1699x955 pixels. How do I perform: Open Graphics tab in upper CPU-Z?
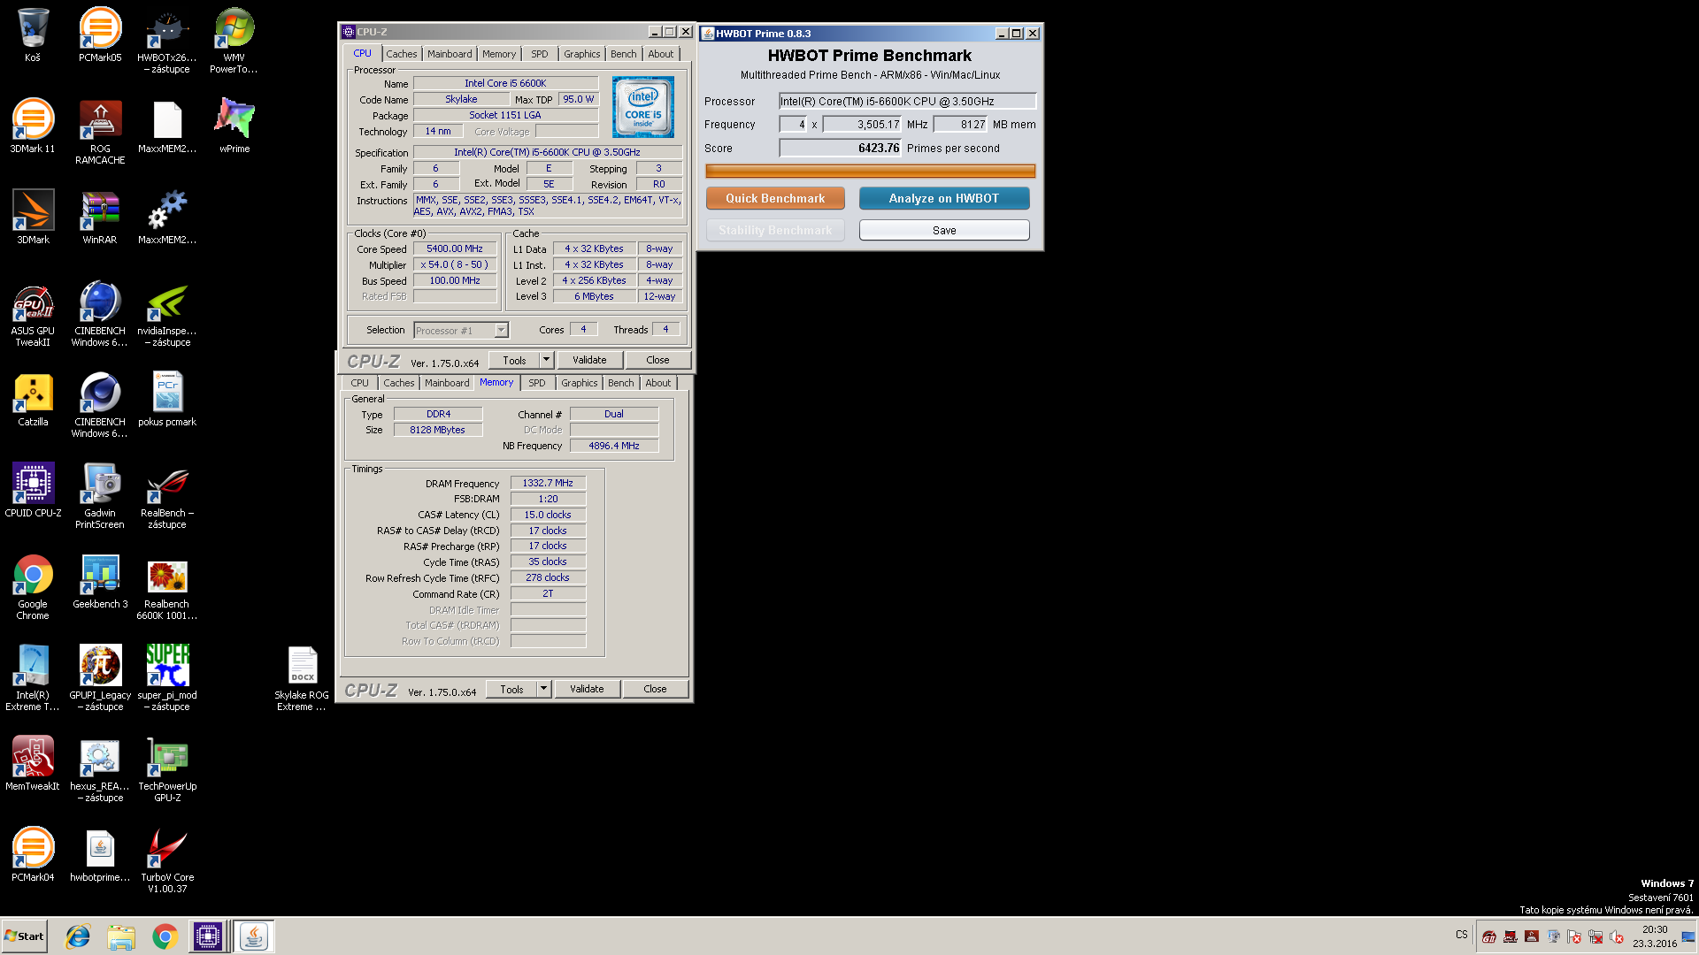click(581, 54)
